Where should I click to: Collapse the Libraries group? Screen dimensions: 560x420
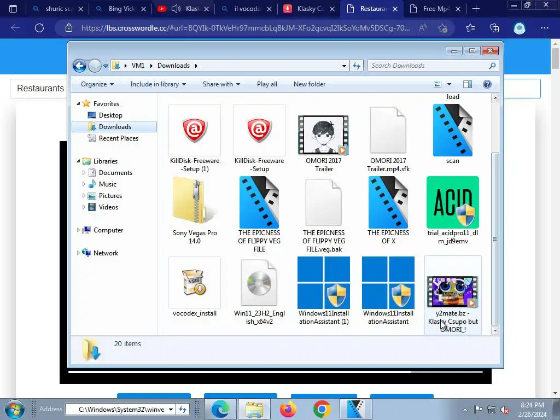[78, 161]
